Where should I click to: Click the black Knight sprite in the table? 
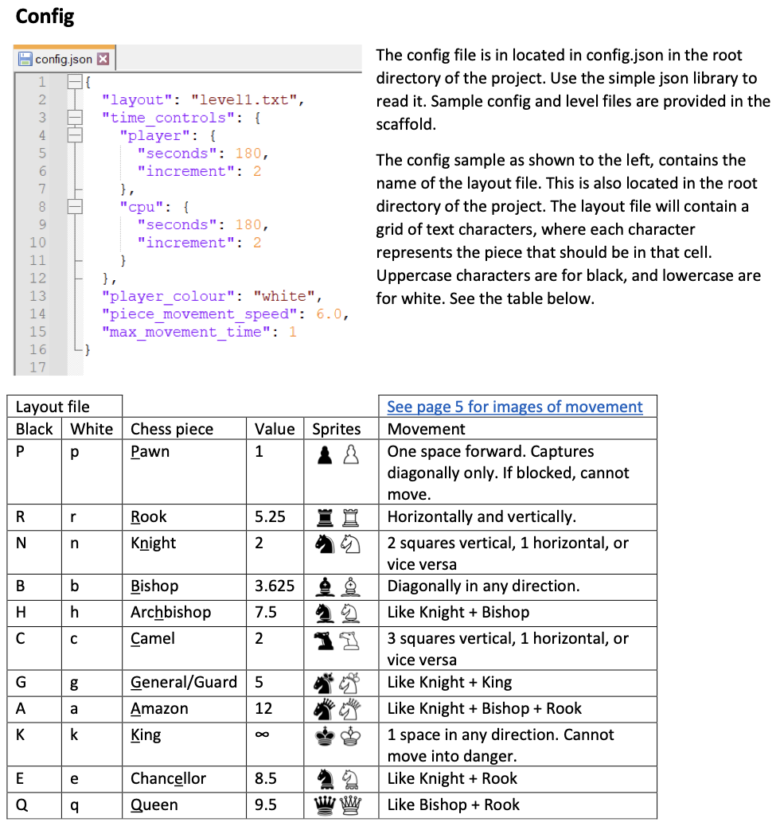point(326,544)
